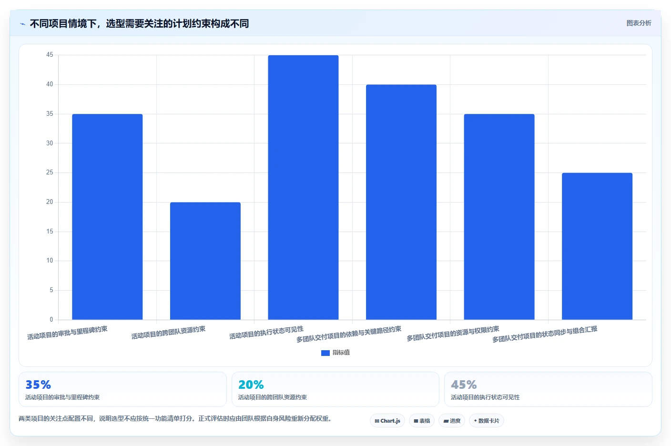
Task: Click the bar for 多团队交付项目的状态同步与组合汇报
Action: 597,246
